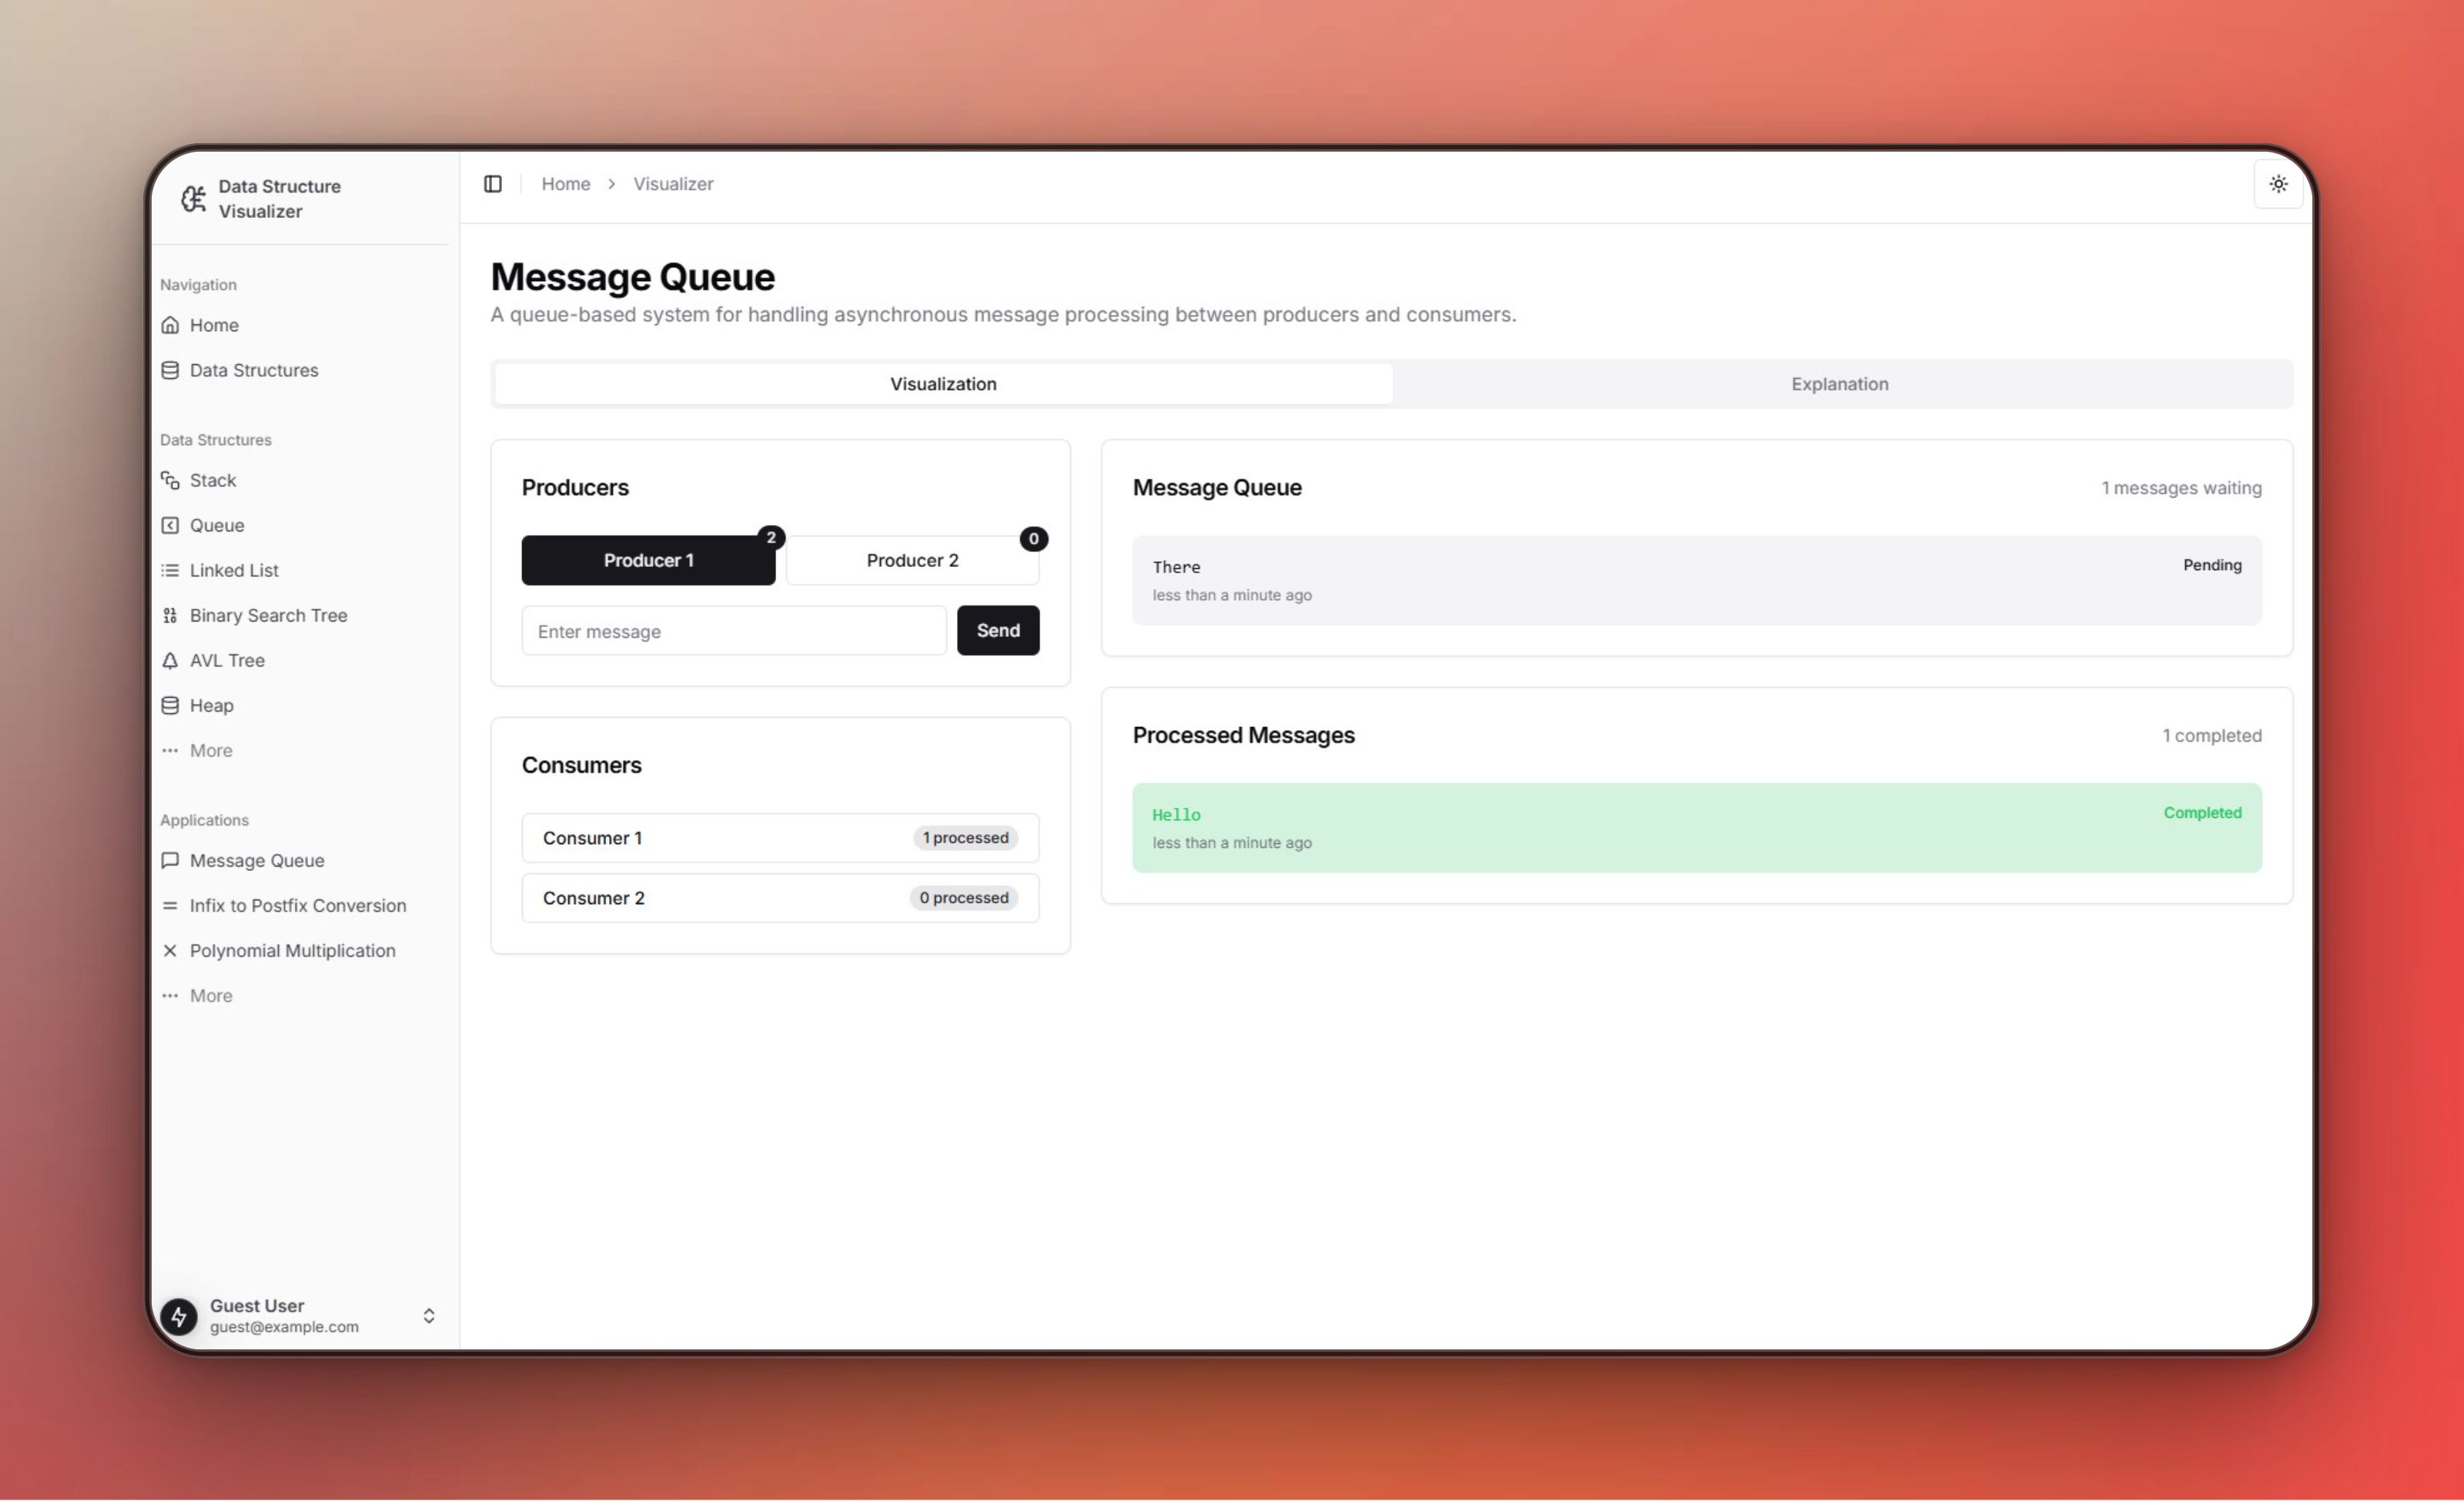2464x1501 pixels.
Task: Open the Heap icon in sidebar
Action: click(x=170, y=705)
